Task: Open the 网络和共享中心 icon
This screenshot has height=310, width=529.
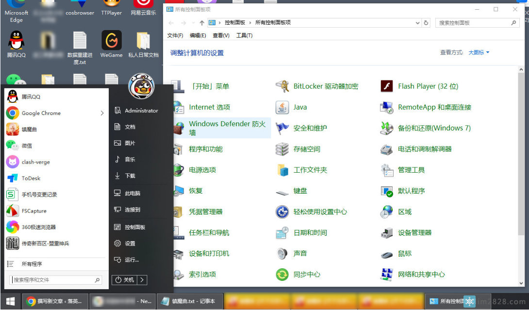Action: pos(387,275)
